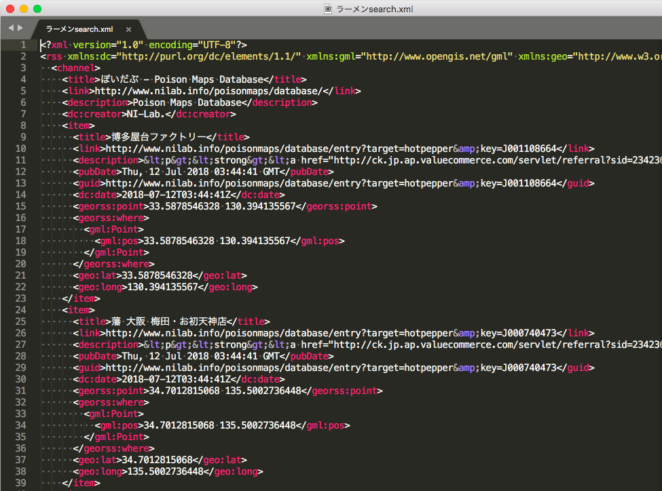Click the green zoom window button
The image size is (662, 491).
pyautogui.click(x=37, y=9)
